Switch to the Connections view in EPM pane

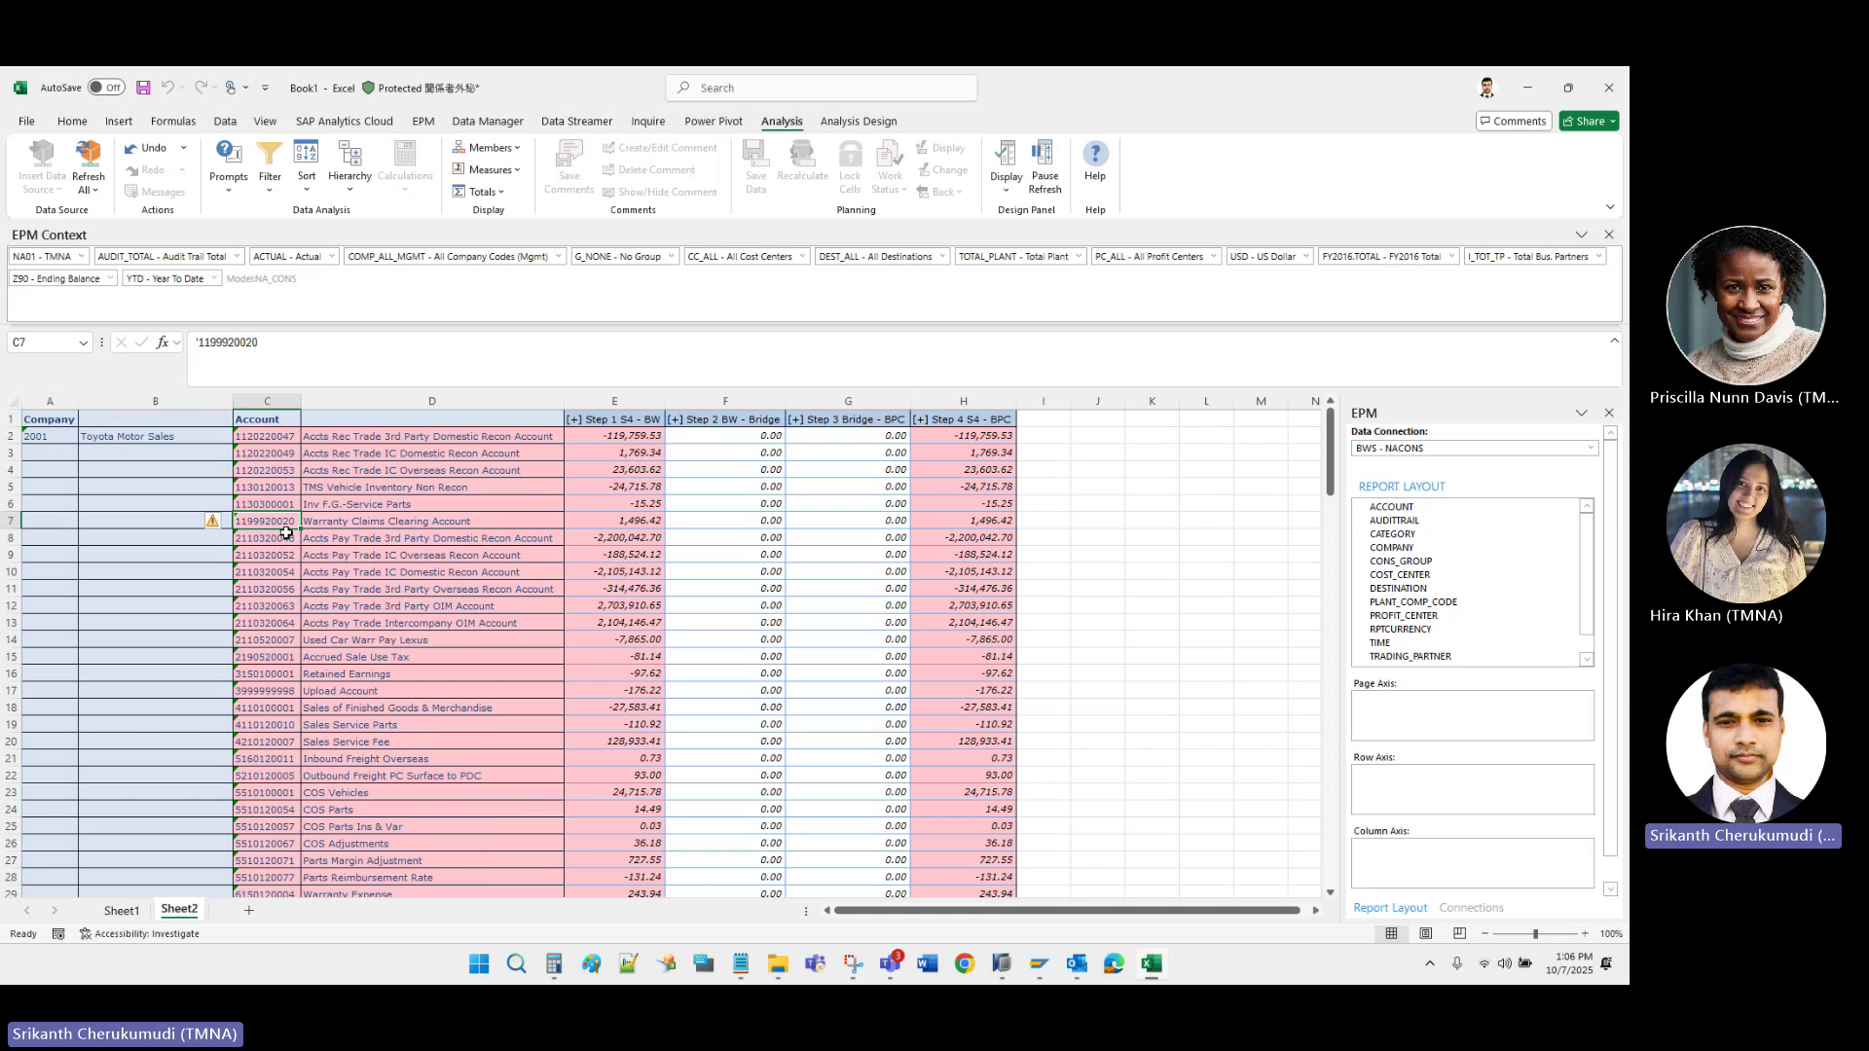1472,907
